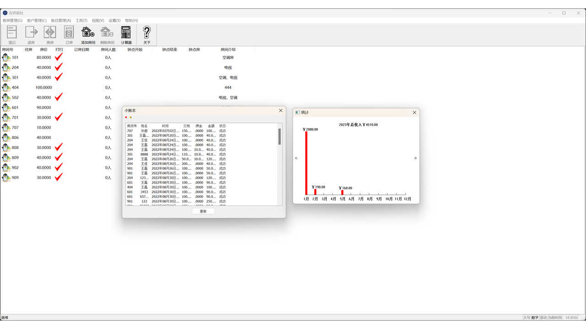
Task: Click the 关于 question mark icon
Action: pos(146,32)
